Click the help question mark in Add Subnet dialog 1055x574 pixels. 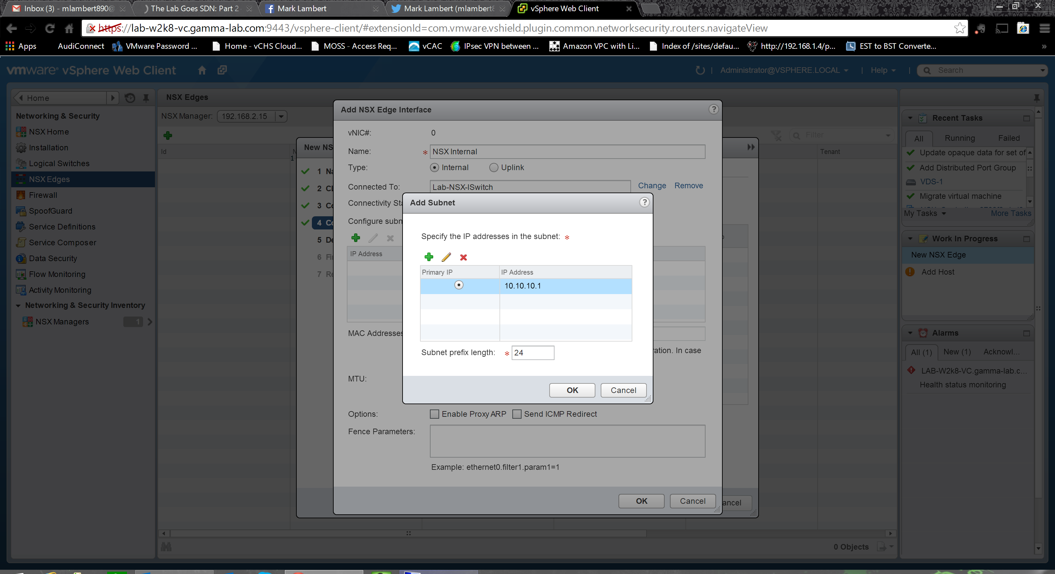pyautogui.click(x=644, y=202)
